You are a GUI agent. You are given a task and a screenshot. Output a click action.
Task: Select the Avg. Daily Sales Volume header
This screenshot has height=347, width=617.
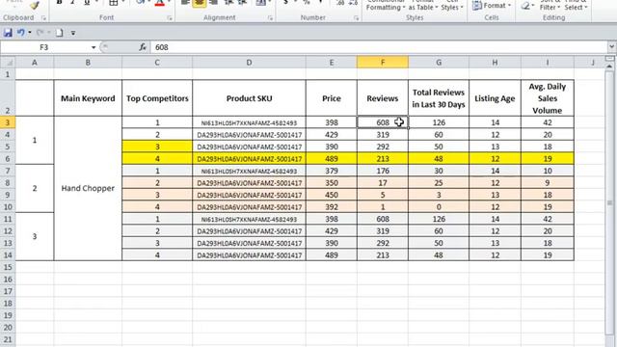coord(548,98)
